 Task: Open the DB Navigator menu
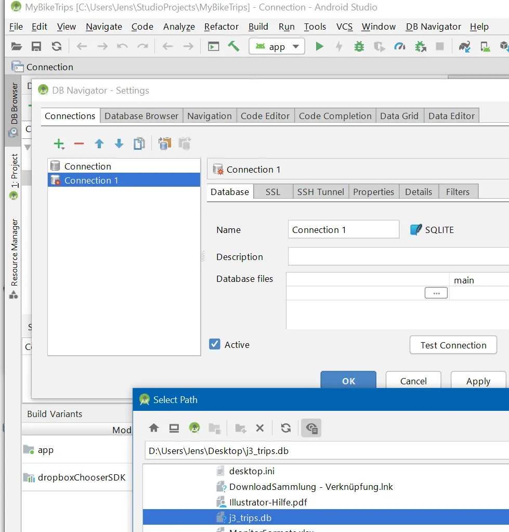(x=434, y=27)
